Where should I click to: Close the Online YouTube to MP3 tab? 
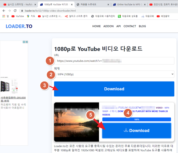[x=145, y=4]
